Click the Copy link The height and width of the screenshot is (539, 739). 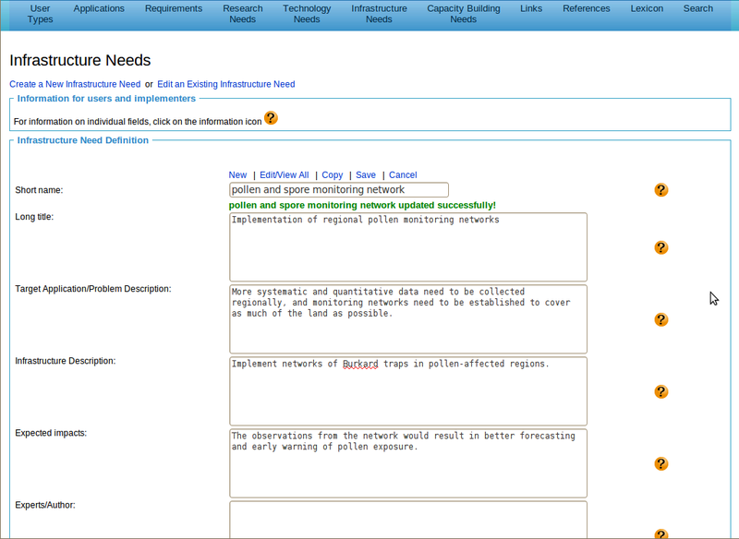pyautogui.click(x=333, y=174)
